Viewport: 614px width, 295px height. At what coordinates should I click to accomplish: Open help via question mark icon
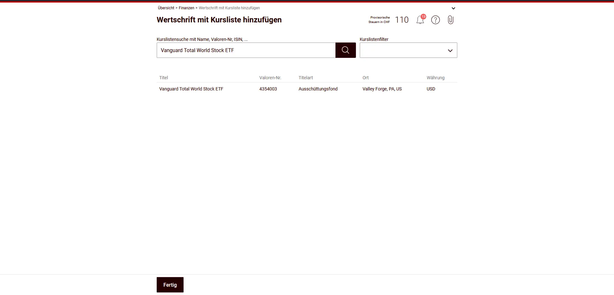435,20
